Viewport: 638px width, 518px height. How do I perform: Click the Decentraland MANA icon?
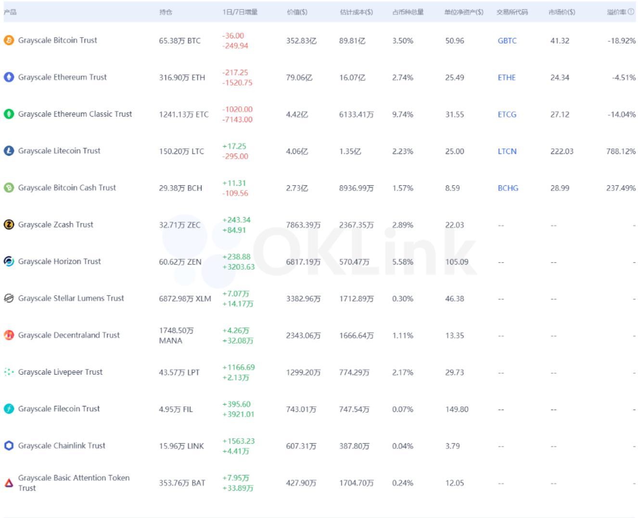coord(9,335)
